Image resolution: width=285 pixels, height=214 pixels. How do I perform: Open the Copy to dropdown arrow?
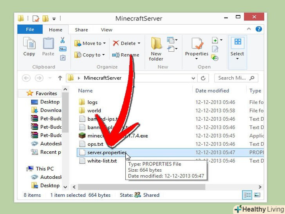[103, 55]
